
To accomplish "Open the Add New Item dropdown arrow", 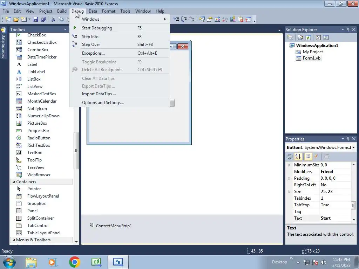I will tap(29, 20).
